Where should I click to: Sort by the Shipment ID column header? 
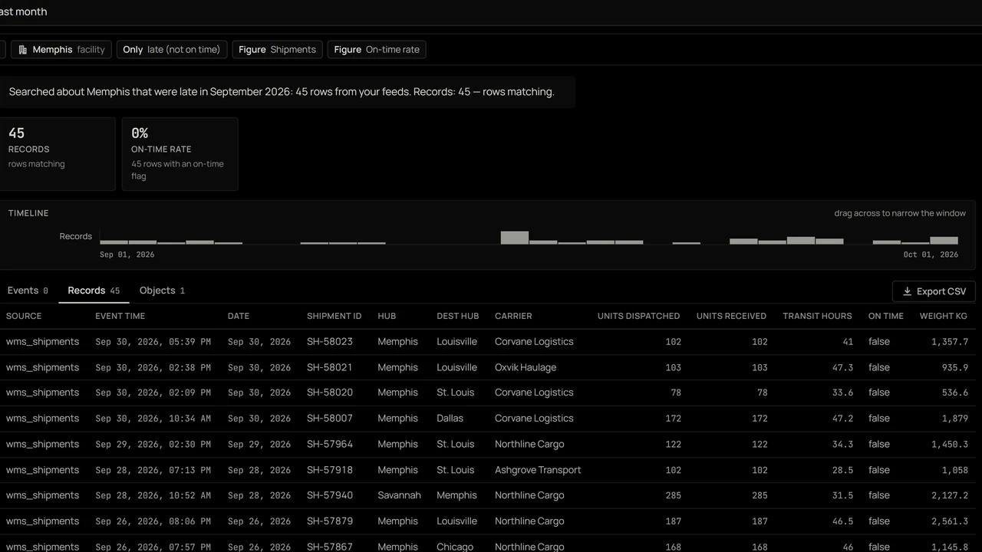[334, 316]
